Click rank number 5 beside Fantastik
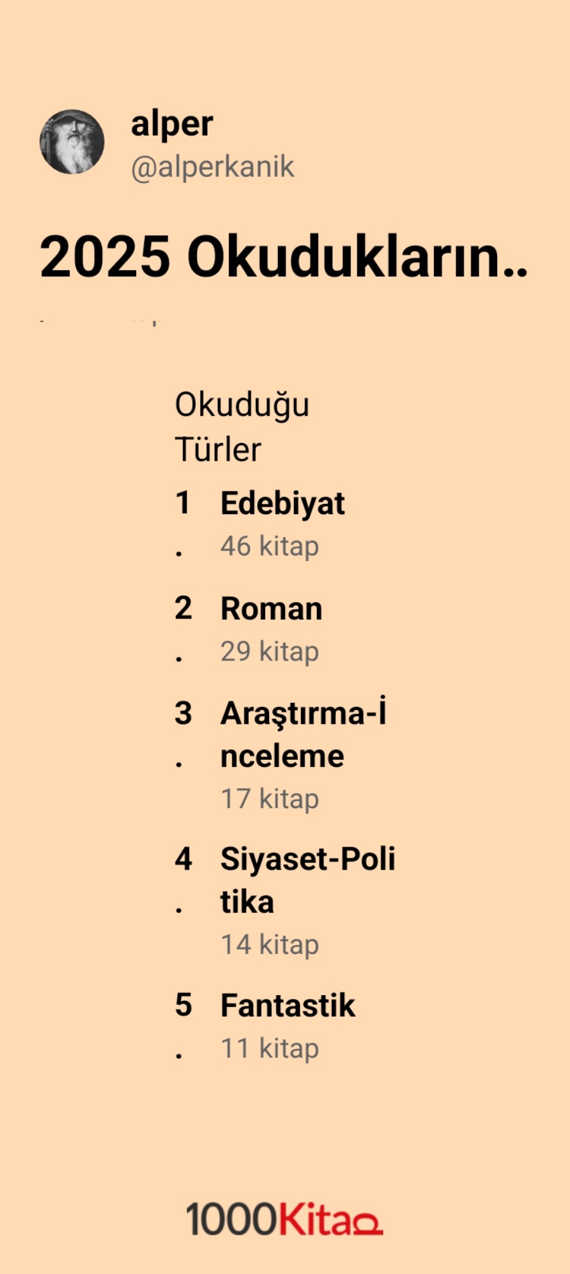 pos(183,1005)
